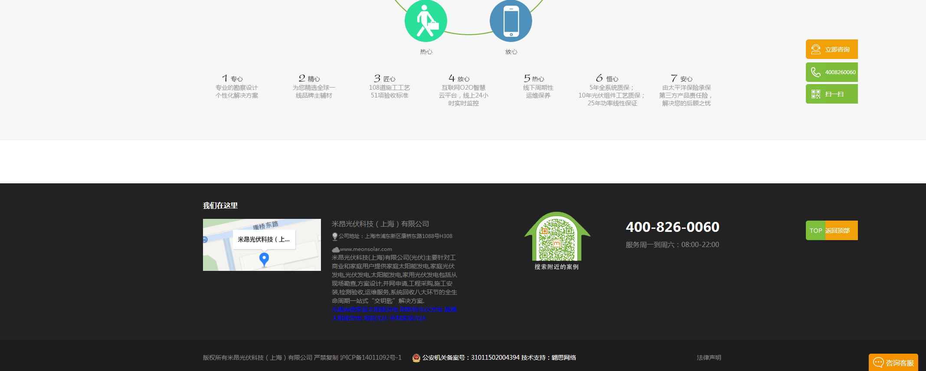Click the green house QR code image

(557, 238)
